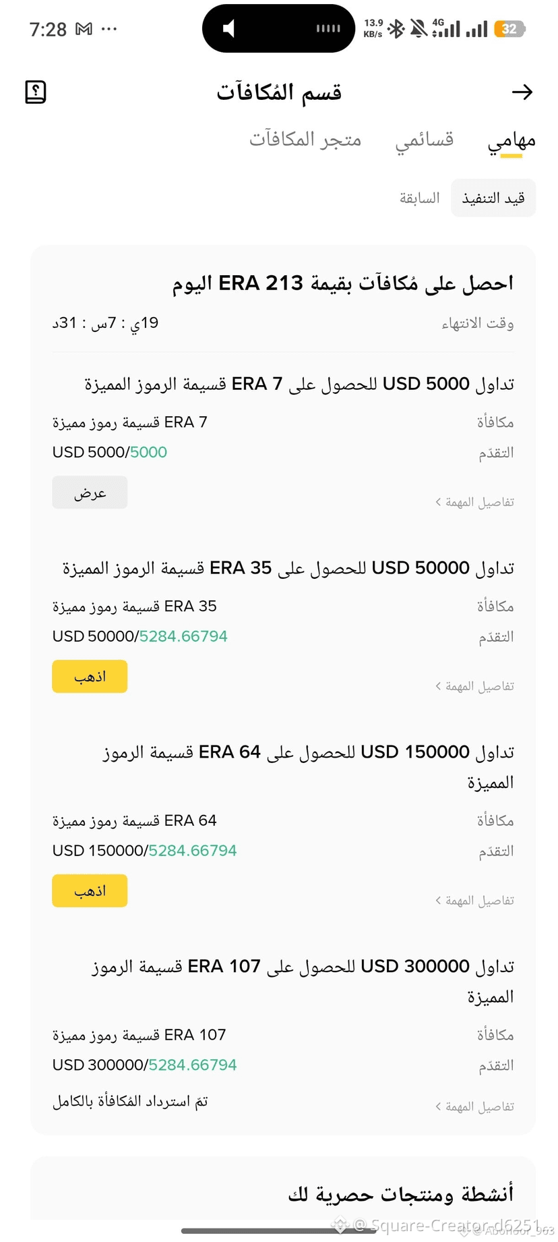
Task: Tap the back arrow in header
Action: 522,92
